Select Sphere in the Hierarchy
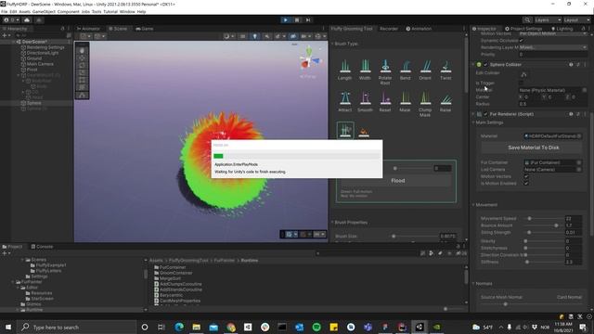Image resolution: width=594 pixels, height=334 pixels. pos(33,103)
